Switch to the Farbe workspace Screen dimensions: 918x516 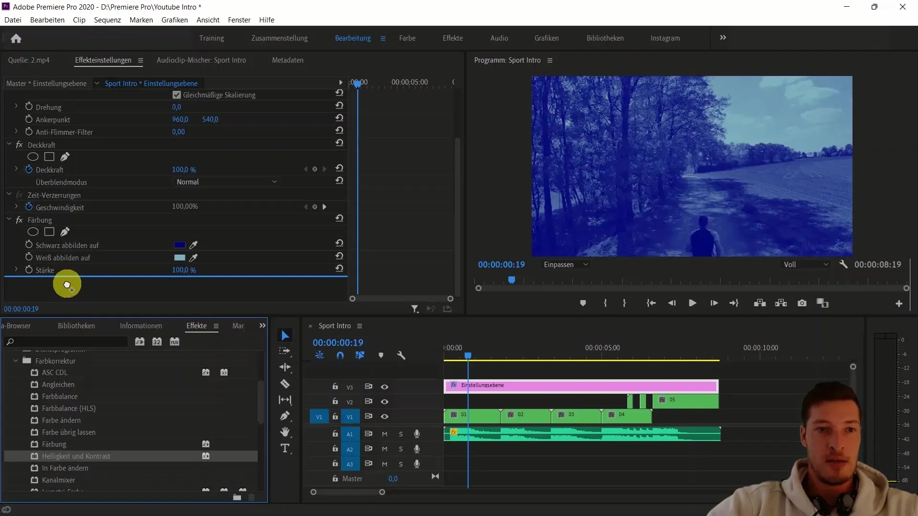[x=407, y=38]
